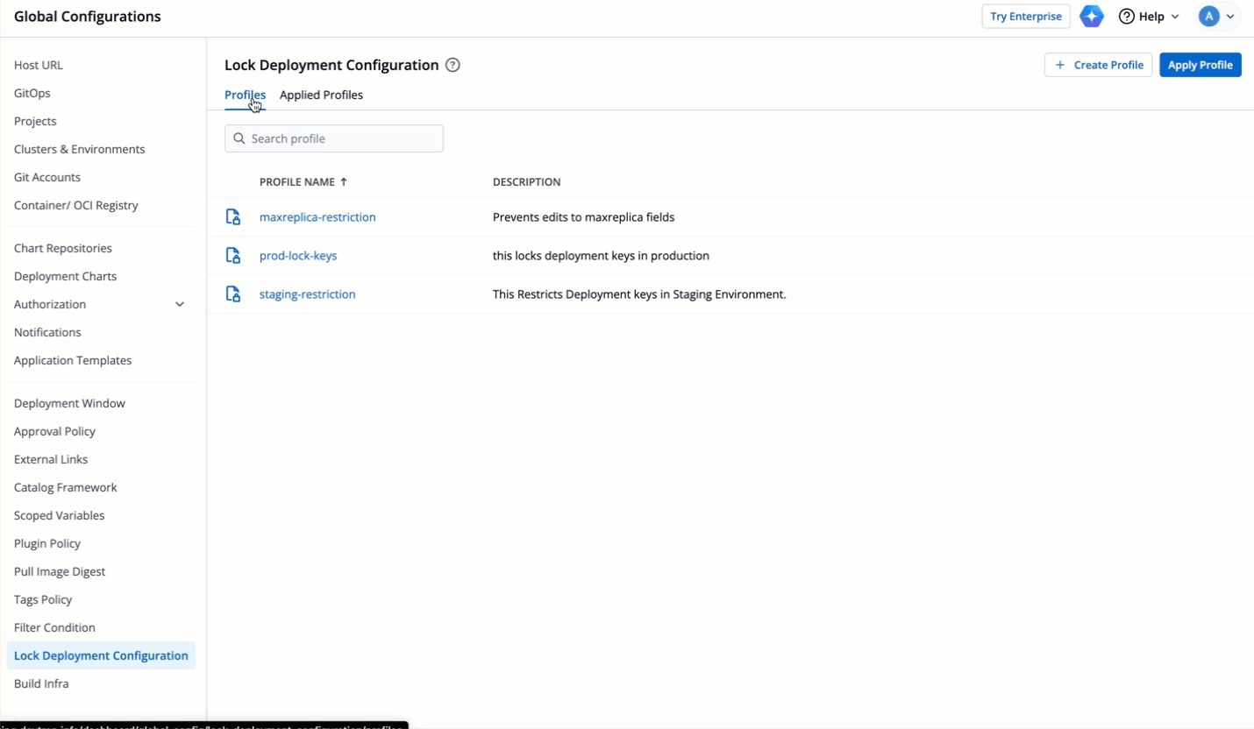Switch to the Applied Profiles tab

tap(321, 95)
